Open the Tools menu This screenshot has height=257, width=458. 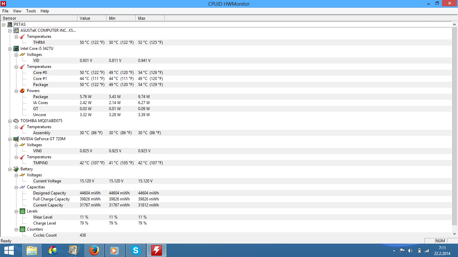[x=31, y=11]
